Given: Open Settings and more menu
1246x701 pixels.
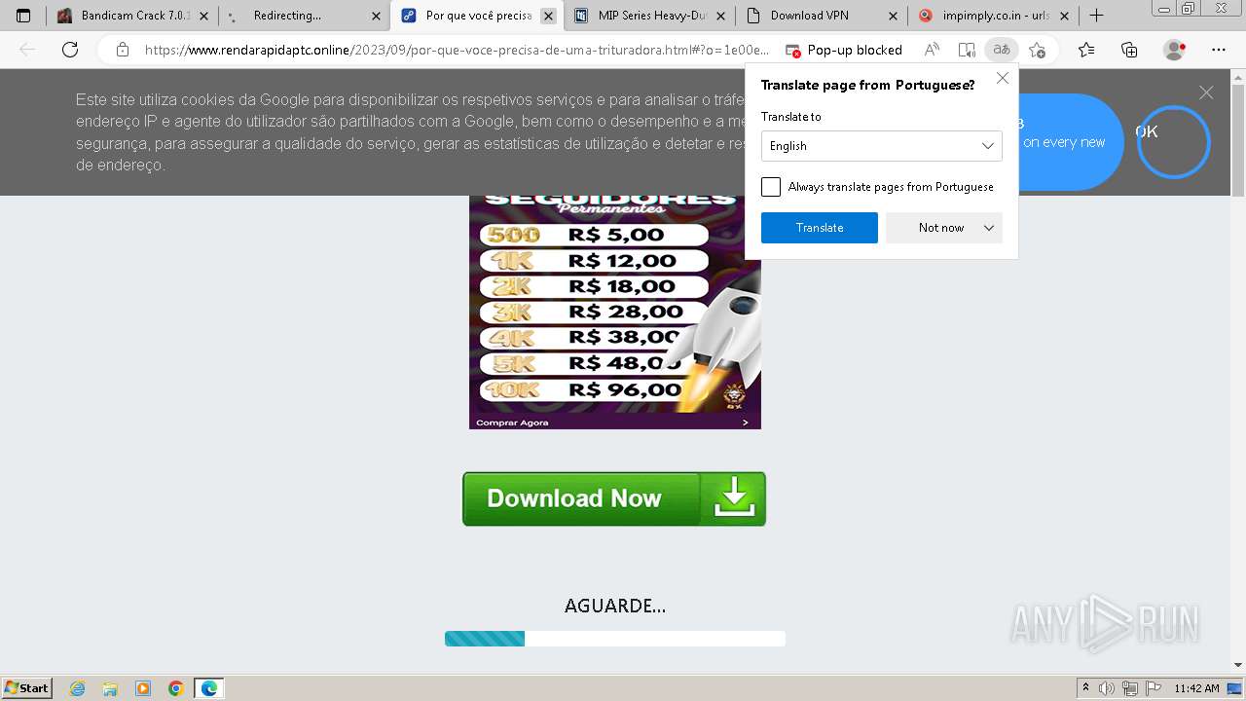Looking at the screenshot, I should coord(1219,50).
